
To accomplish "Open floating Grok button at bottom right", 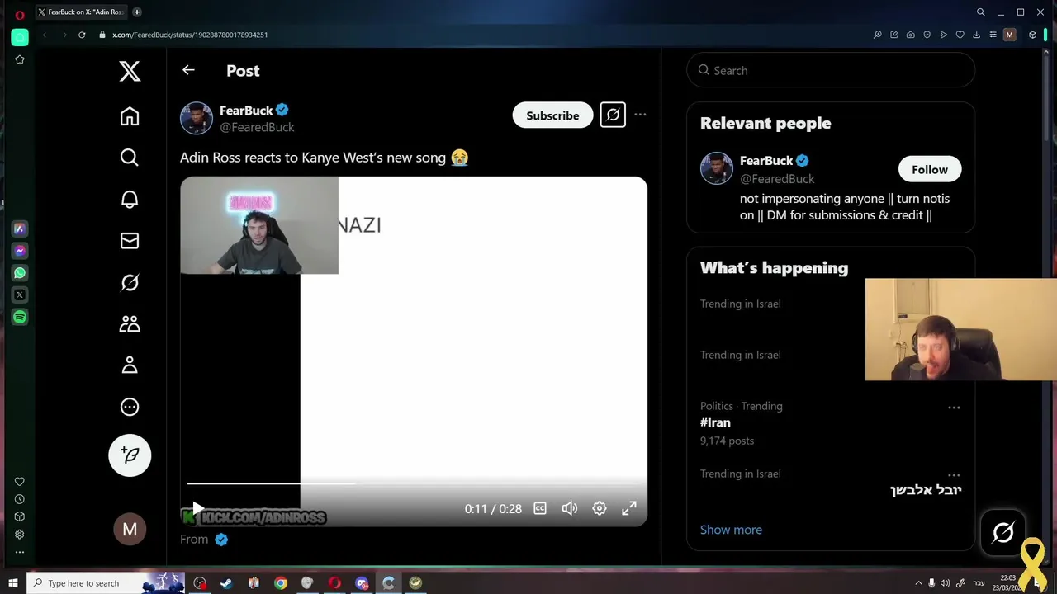I will point(1003,533).
